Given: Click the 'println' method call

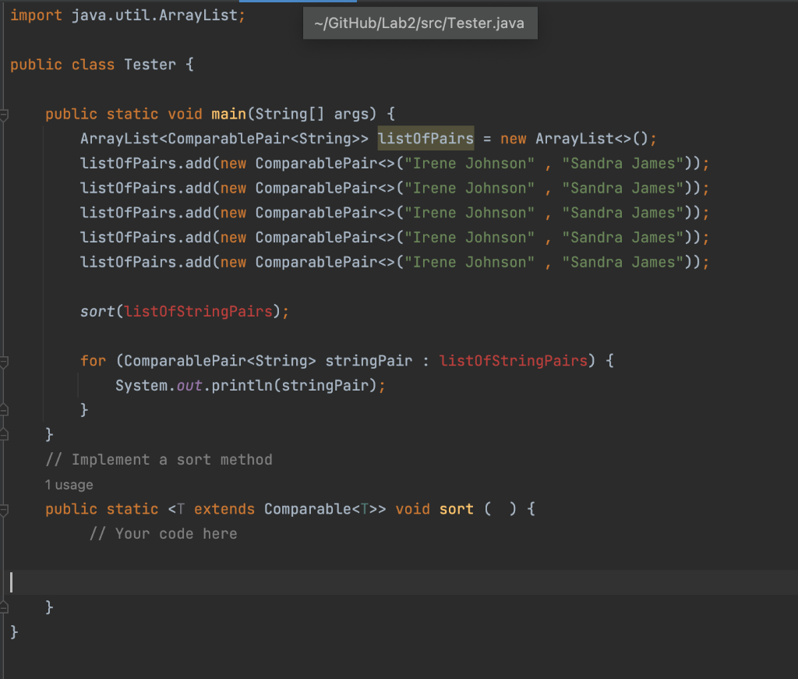Looking at the screenshot, I should (x=242, y=385).
